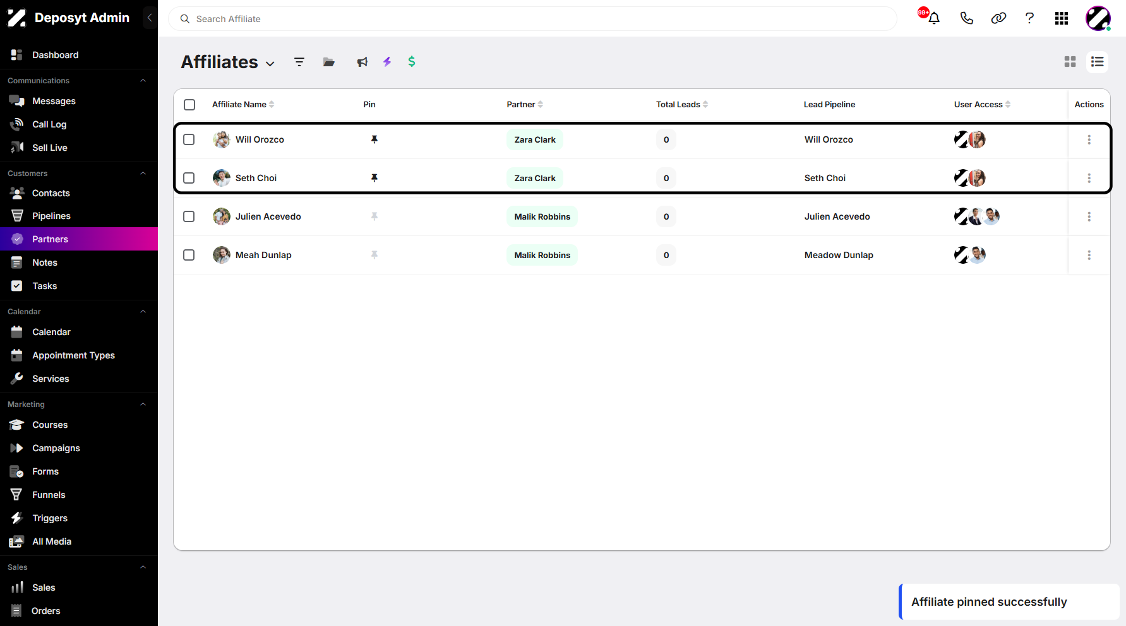1126x626 pixels.
Task: Collapse the Marketing sidebar section
Action: point(143,405)
